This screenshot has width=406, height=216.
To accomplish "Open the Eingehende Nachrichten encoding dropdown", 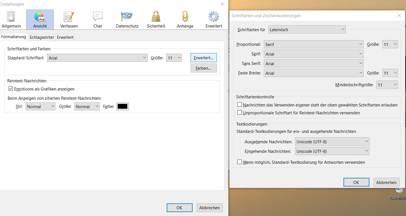I will [332, 151].
